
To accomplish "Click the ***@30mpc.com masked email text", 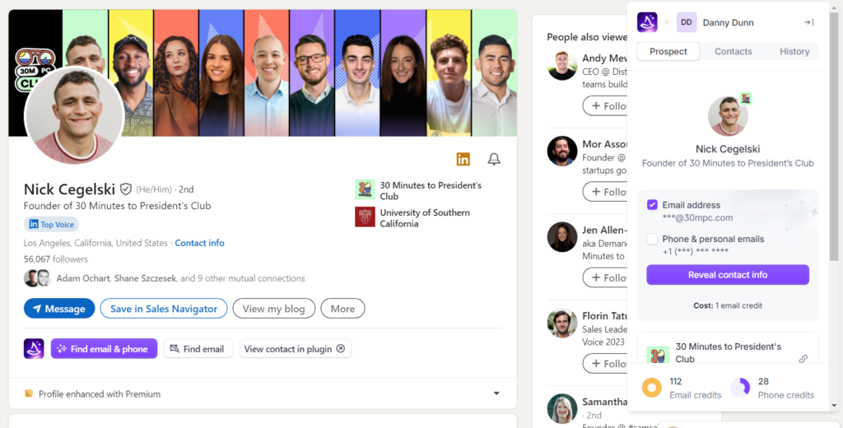I will point(697,218).
